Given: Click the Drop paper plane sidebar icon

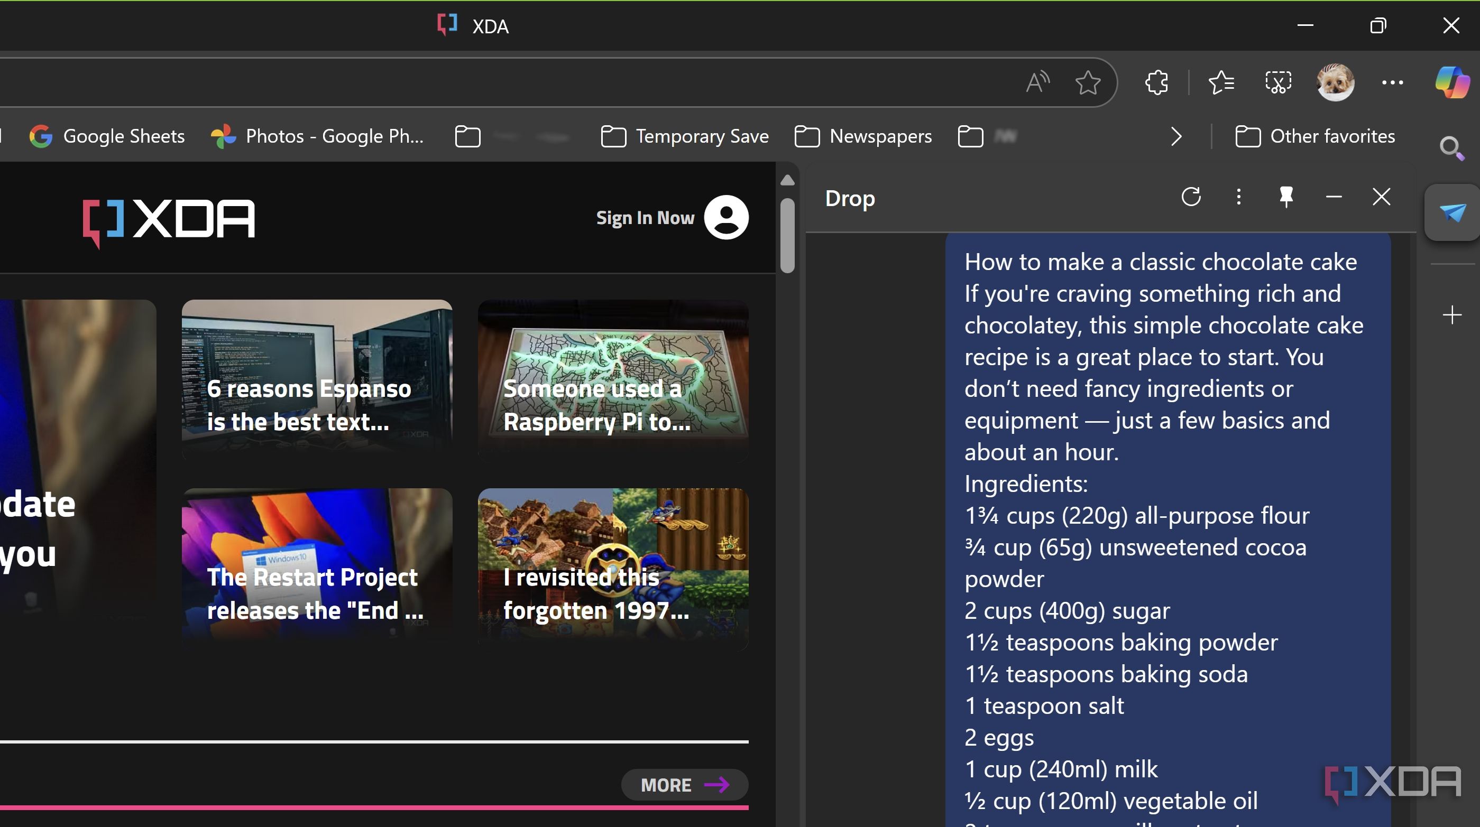Looking at the screenshot, I should click(1452, 212).
